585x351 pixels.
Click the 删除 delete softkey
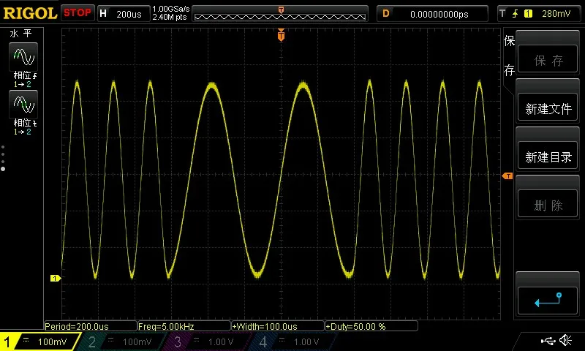pos(548,205)
